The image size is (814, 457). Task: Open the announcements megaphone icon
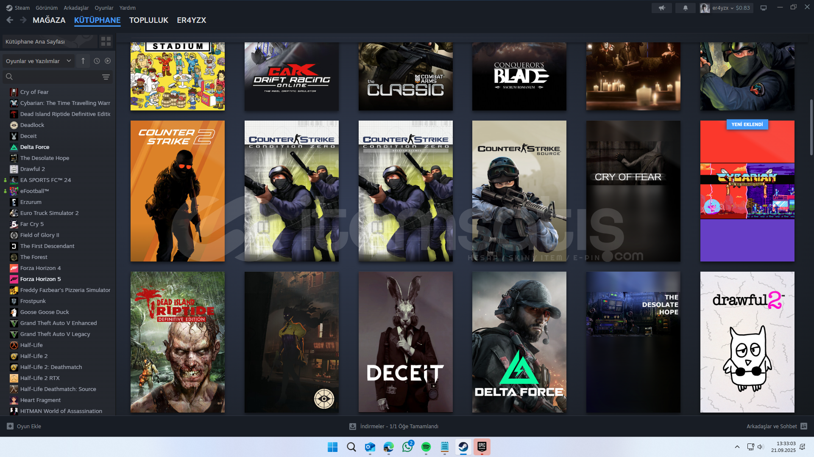coord(662,8)
